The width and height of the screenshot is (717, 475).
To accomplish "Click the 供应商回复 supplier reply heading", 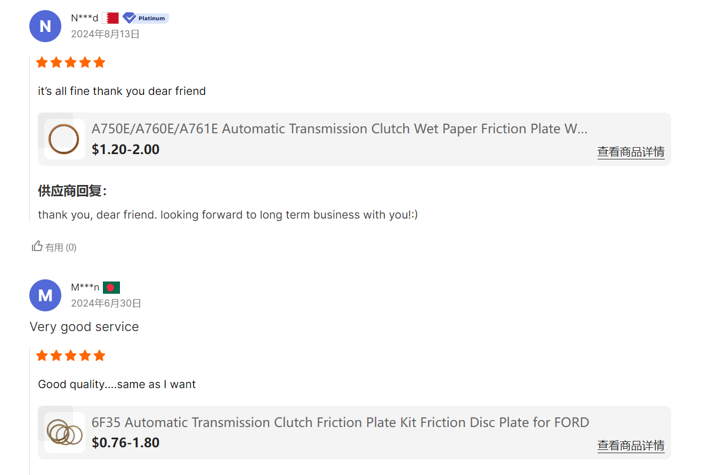I will (x=72, y=191).
